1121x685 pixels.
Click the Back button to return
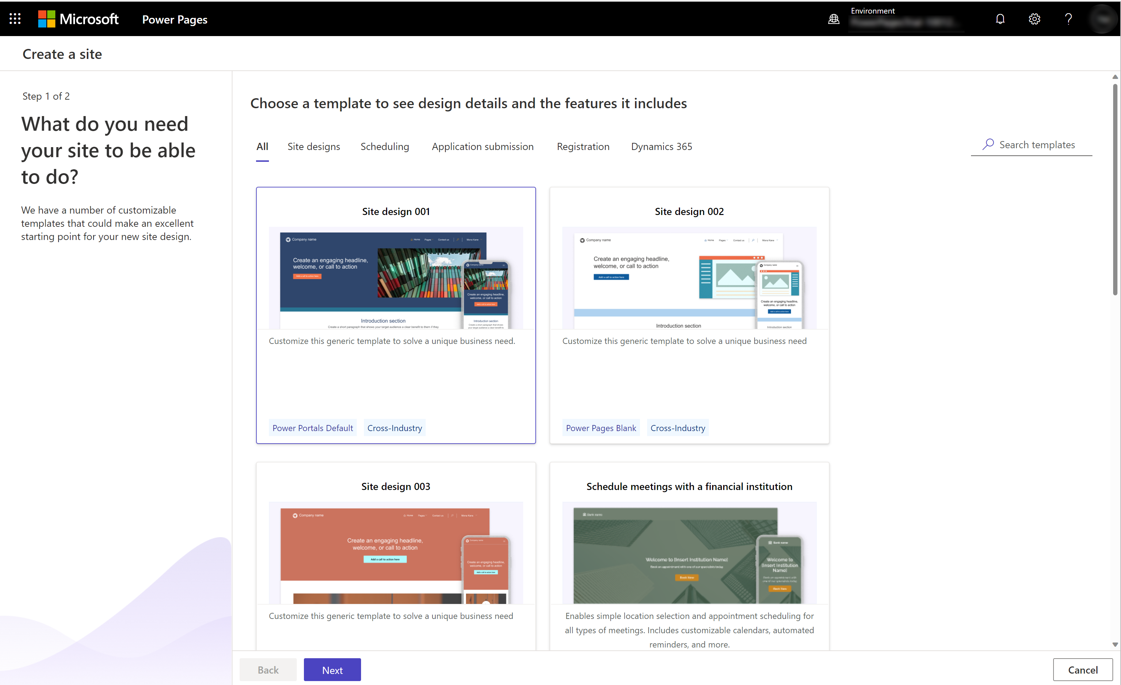pos(268,670)
